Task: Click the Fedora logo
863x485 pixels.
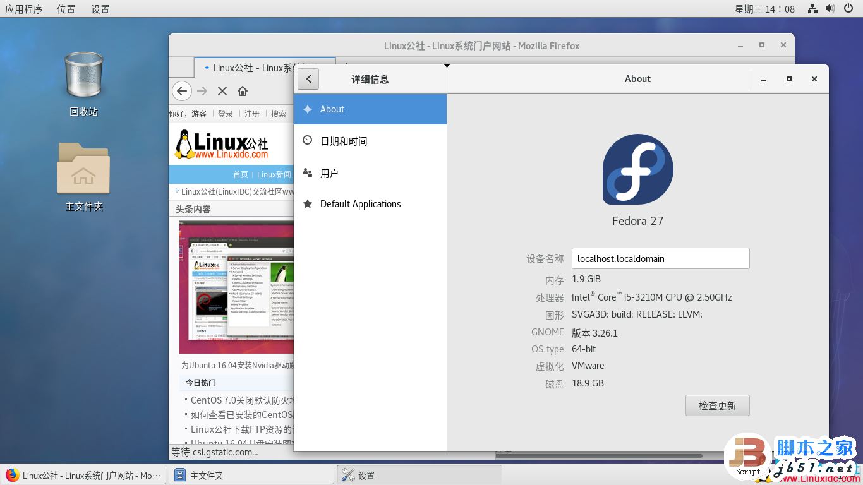Action: [x=637, y=169]
